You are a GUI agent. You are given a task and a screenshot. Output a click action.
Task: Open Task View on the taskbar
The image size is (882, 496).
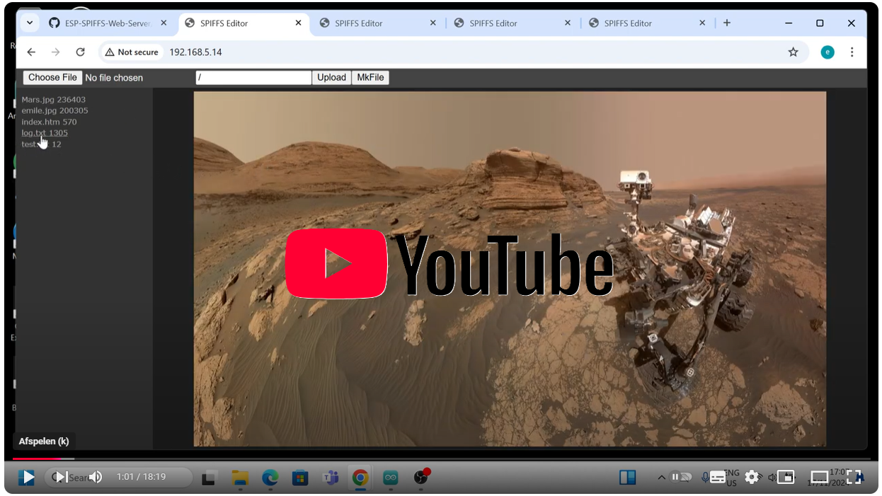pyautogui.click(x=209, y=478)
